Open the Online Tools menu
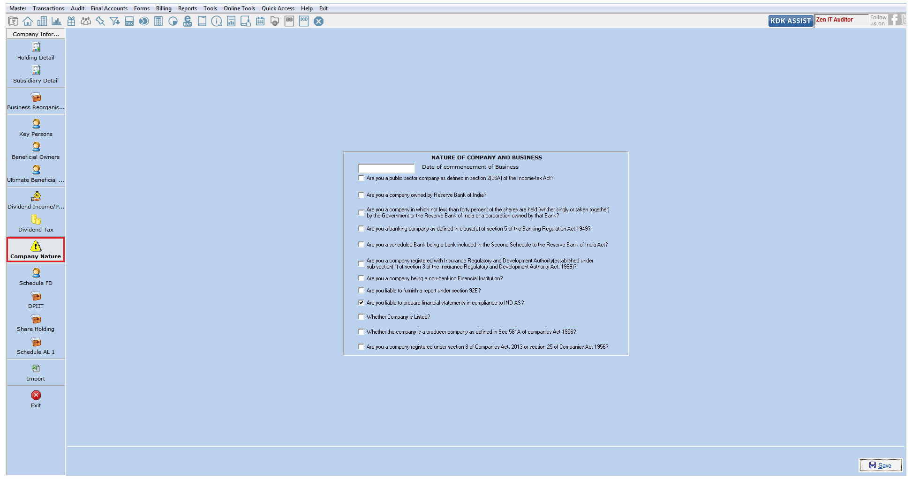The width and height of the screenshot is (912, 479). tap(239, 8)
